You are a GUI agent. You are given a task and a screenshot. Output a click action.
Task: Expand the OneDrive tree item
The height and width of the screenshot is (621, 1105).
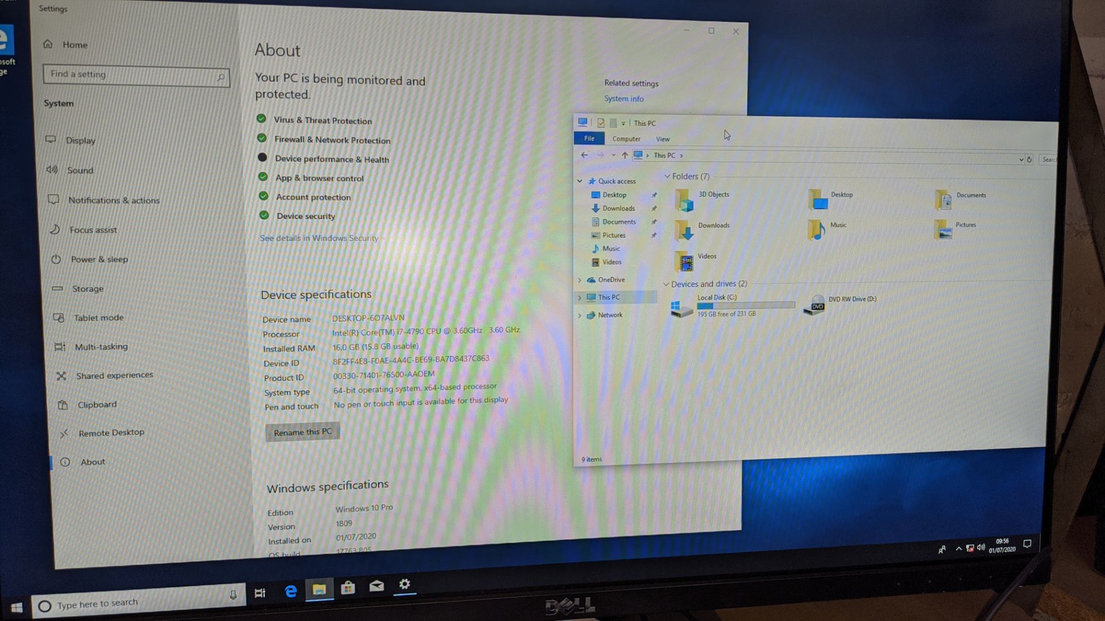(x=581, y=279)
